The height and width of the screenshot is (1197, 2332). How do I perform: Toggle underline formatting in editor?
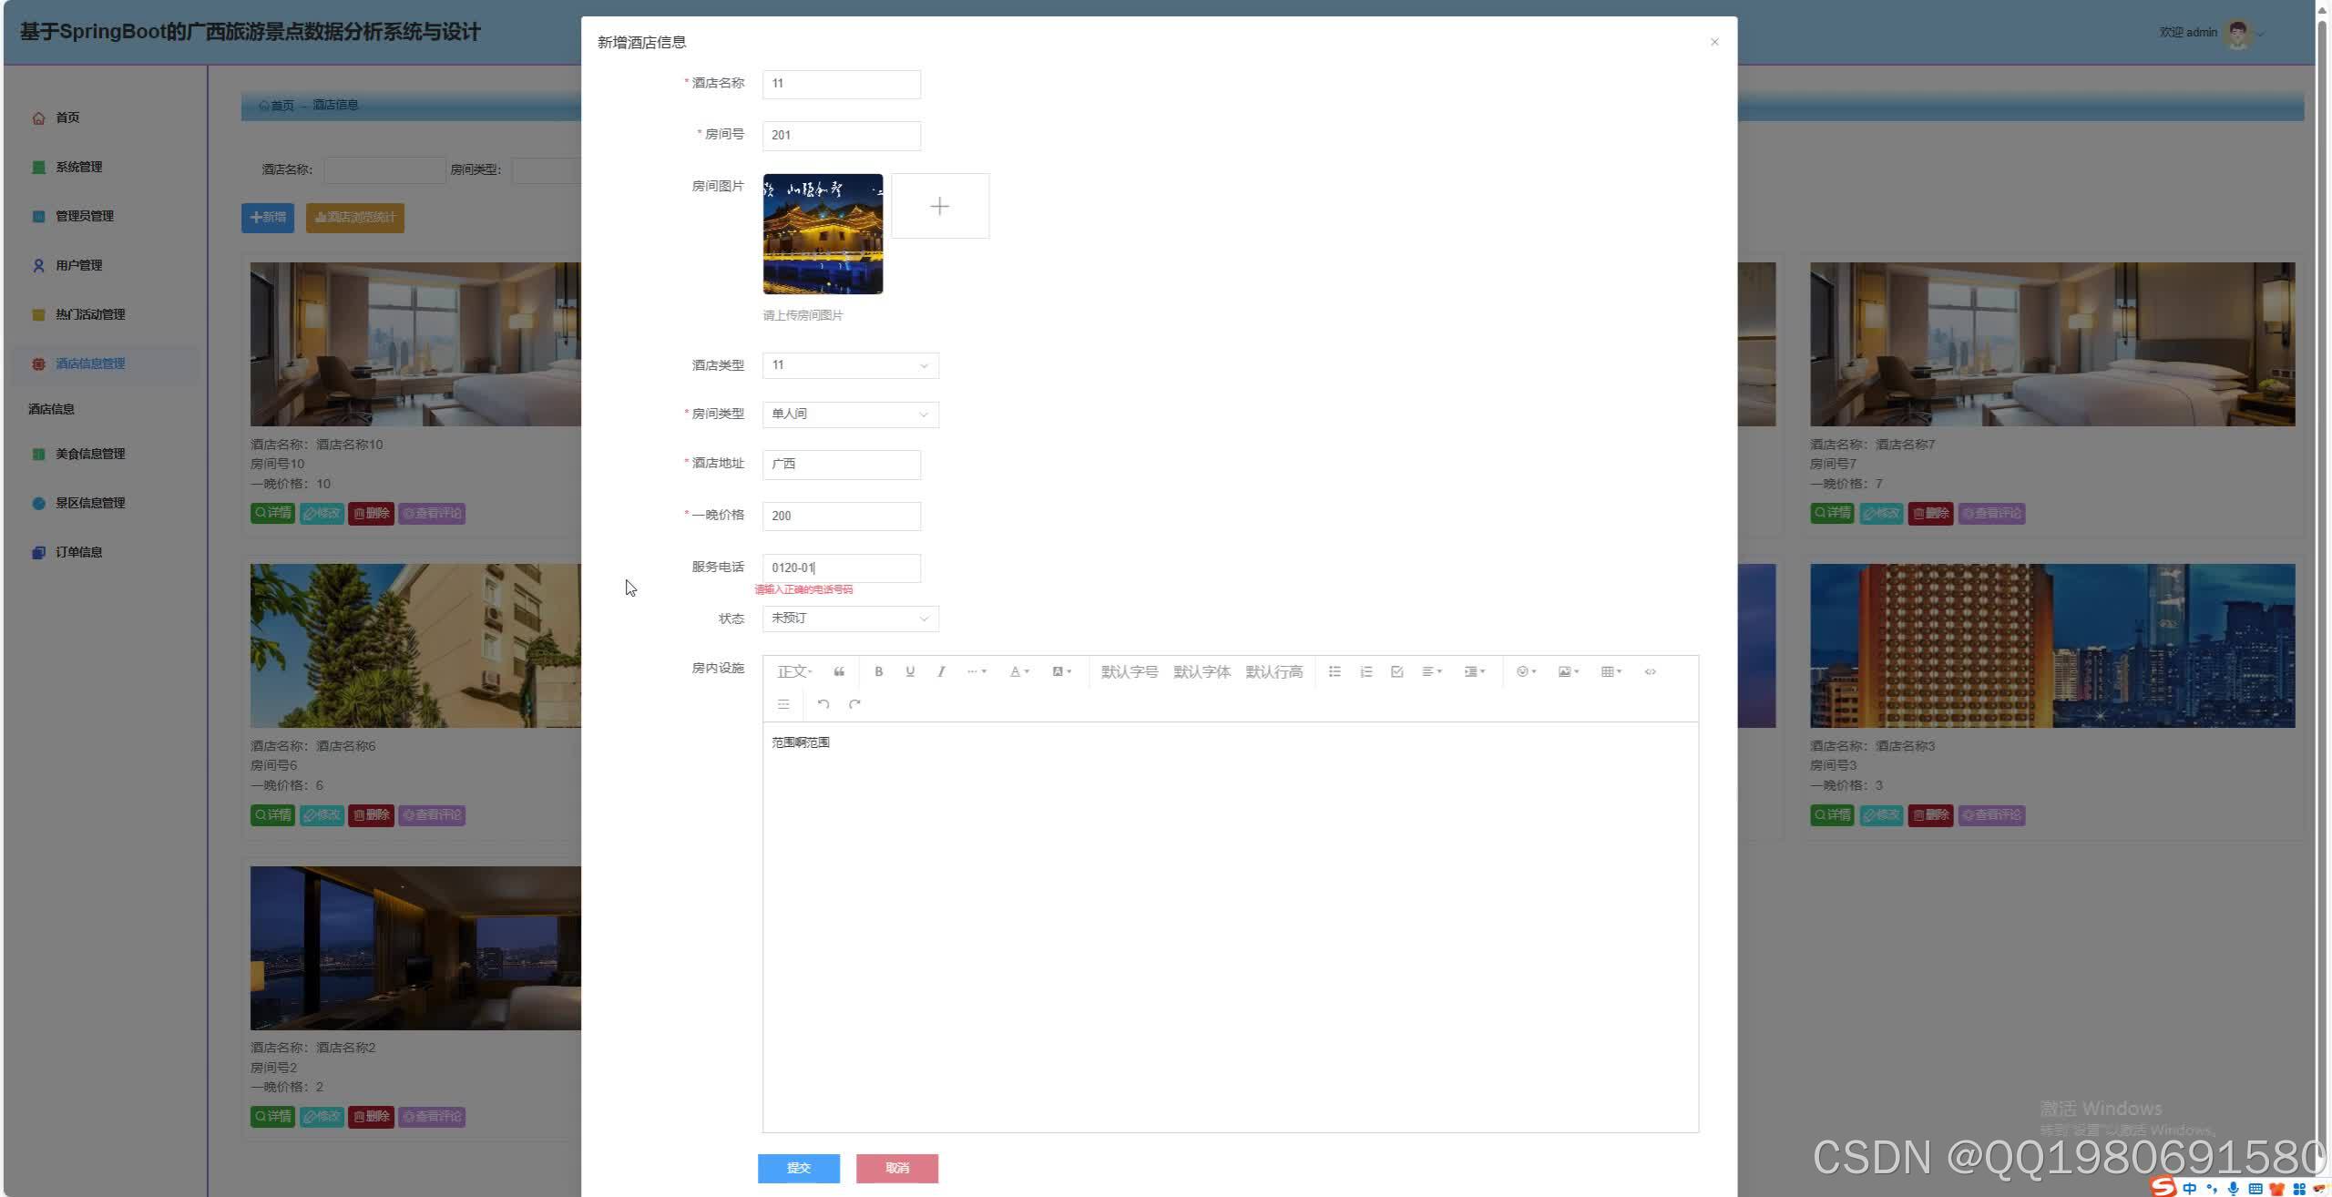pos(909,671)
